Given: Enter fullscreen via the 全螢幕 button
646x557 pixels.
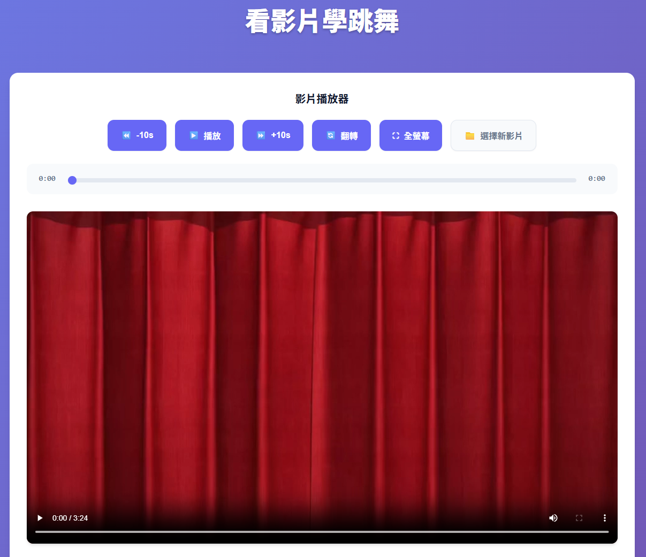Looking at the screenshot, I should point(411,135).
